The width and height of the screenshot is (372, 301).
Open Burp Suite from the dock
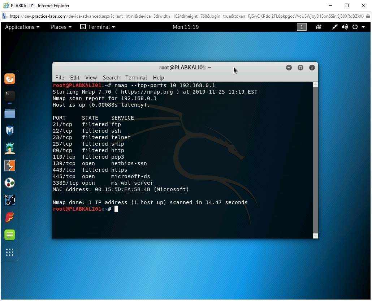[10, 165]
